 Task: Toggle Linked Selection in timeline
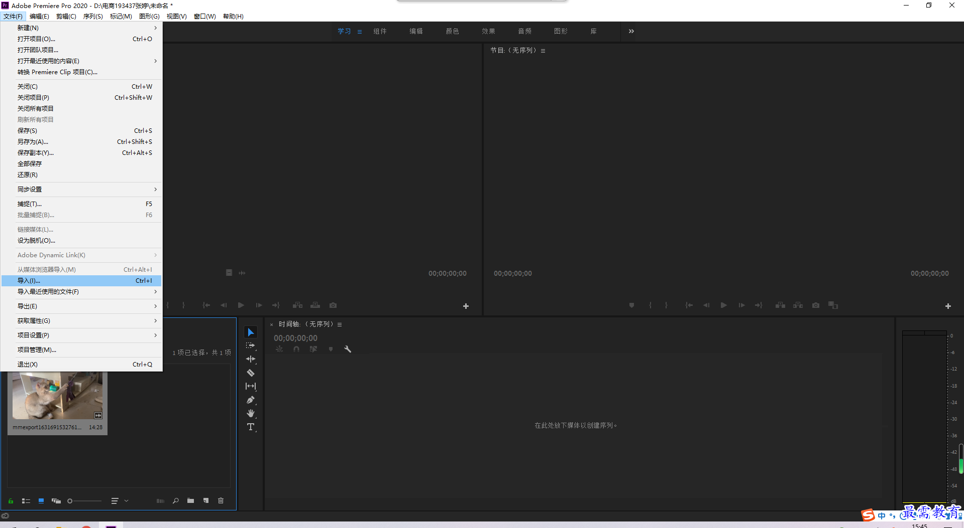[313, 349]
